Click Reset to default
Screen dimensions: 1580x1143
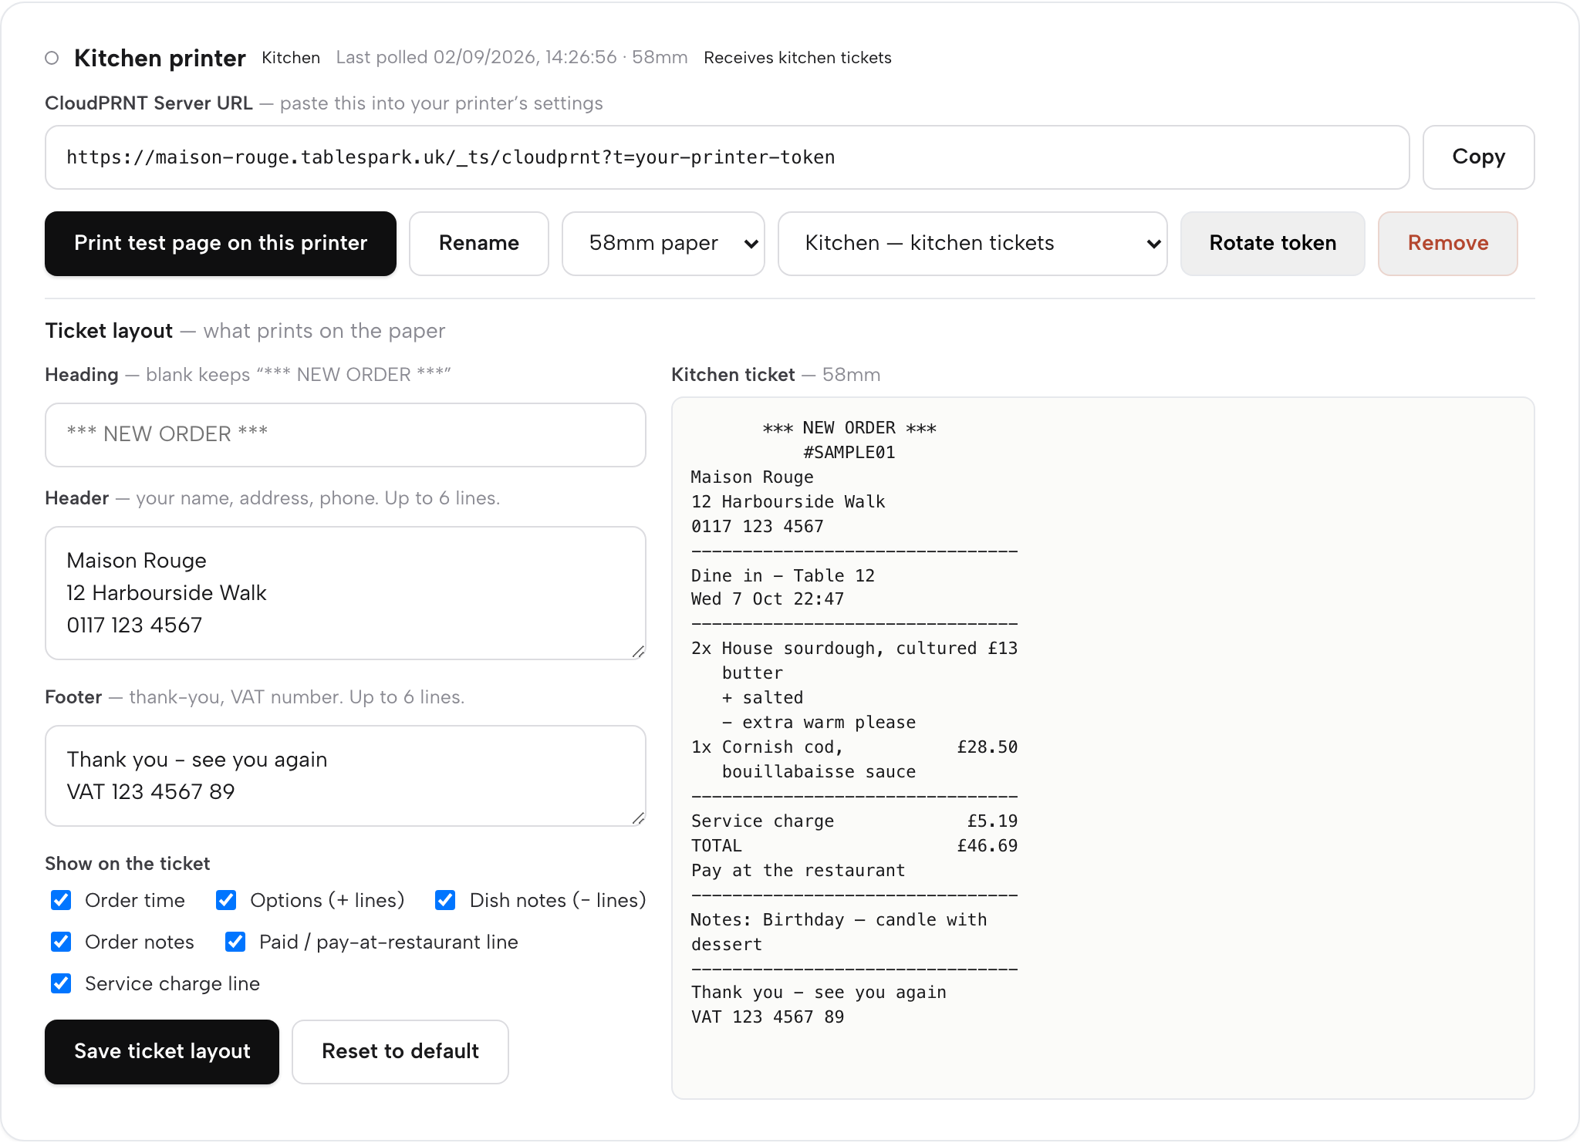(x=400, y=1052)
